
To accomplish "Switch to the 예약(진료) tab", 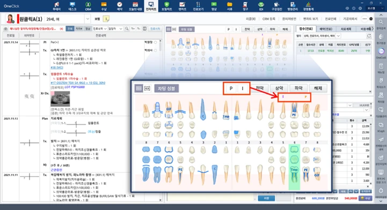I will pyautogui.click(x=326, y=29).
